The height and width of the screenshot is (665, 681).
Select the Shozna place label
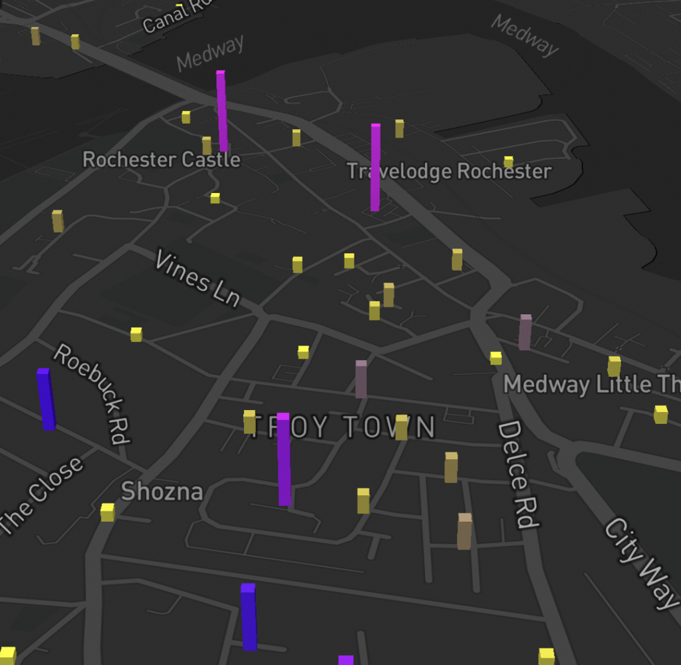(x=162, y=491)
